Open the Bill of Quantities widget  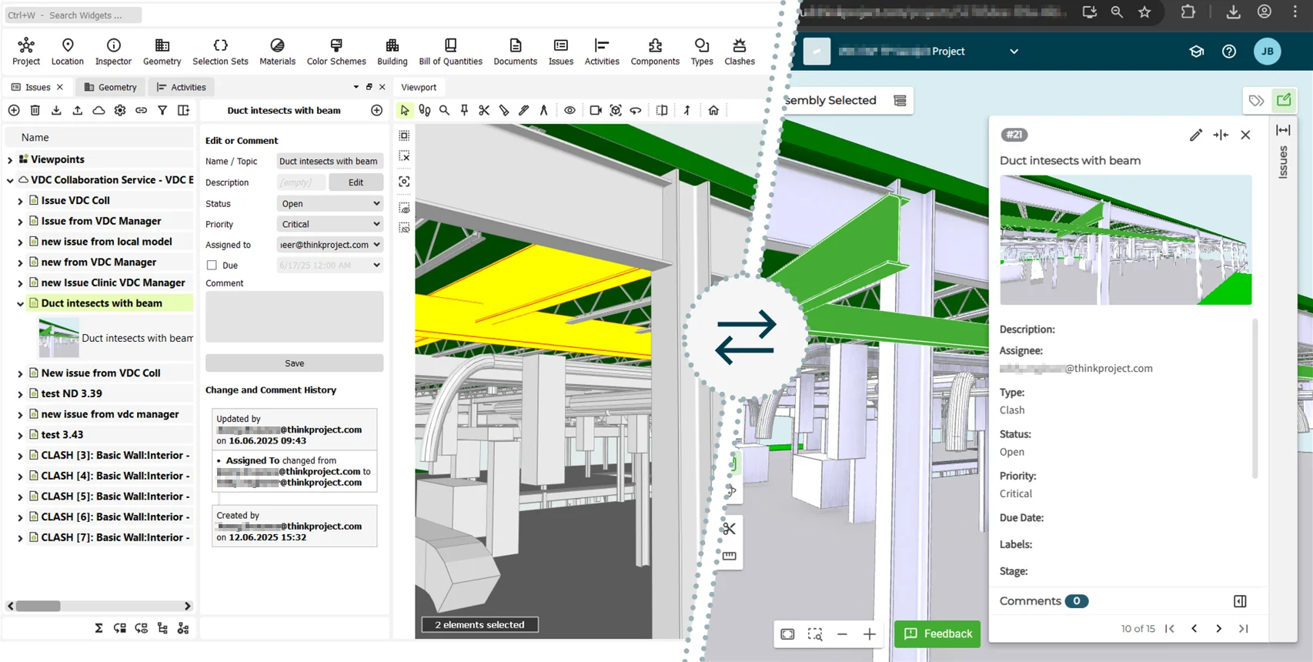[x=450, y=51]
